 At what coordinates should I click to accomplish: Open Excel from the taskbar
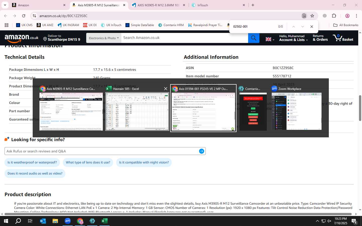105,221
